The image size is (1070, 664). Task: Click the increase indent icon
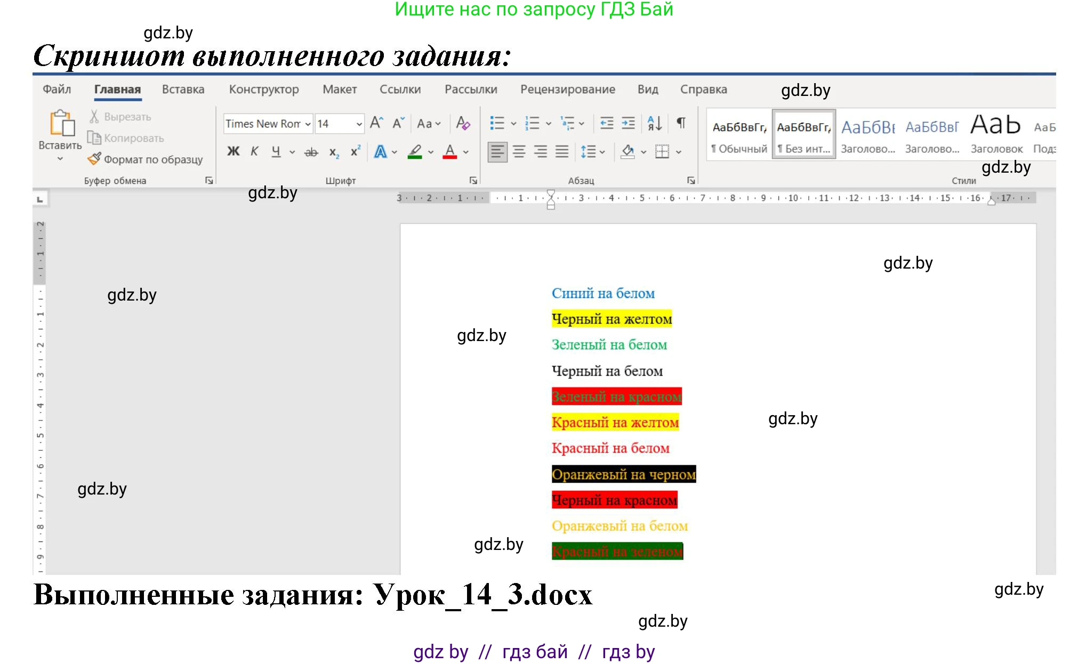[628, 124]
